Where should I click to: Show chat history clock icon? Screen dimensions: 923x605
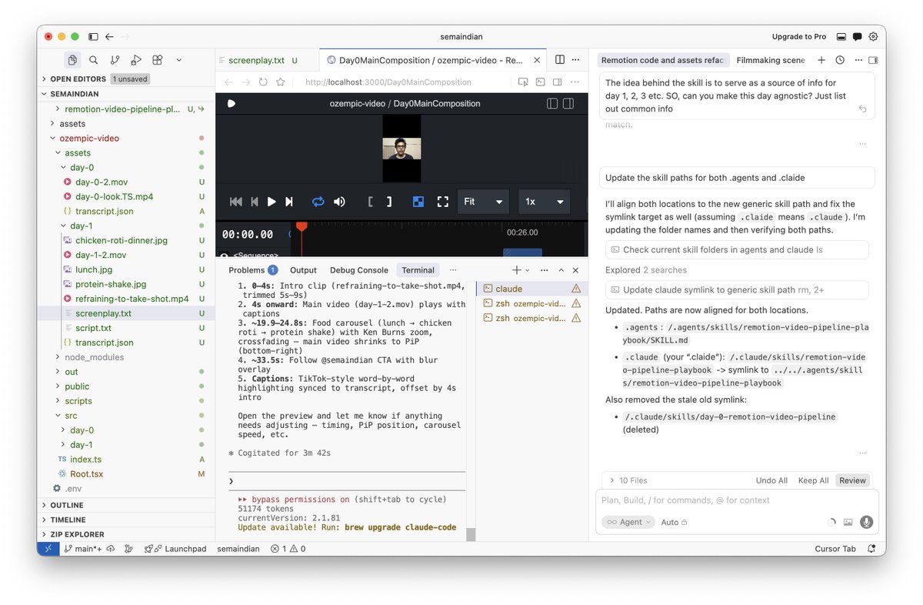pos(840,60)
